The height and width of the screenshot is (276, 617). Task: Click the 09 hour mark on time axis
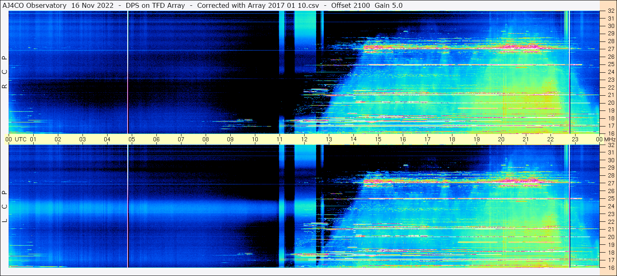(230, 139)
